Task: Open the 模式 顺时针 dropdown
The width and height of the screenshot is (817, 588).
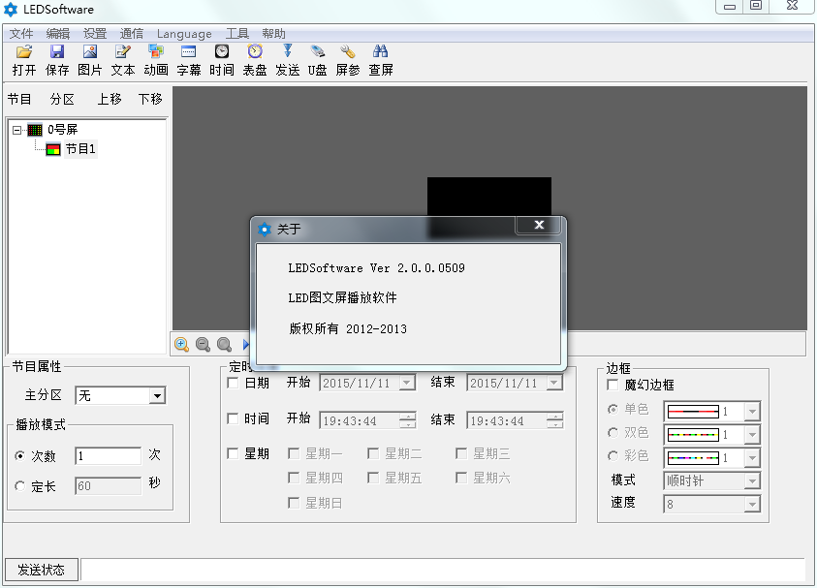Action: pos(751,480)
